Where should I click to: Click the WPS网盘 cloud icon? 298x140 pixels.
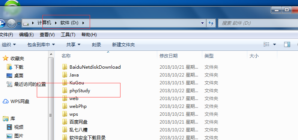coord(6,102)
